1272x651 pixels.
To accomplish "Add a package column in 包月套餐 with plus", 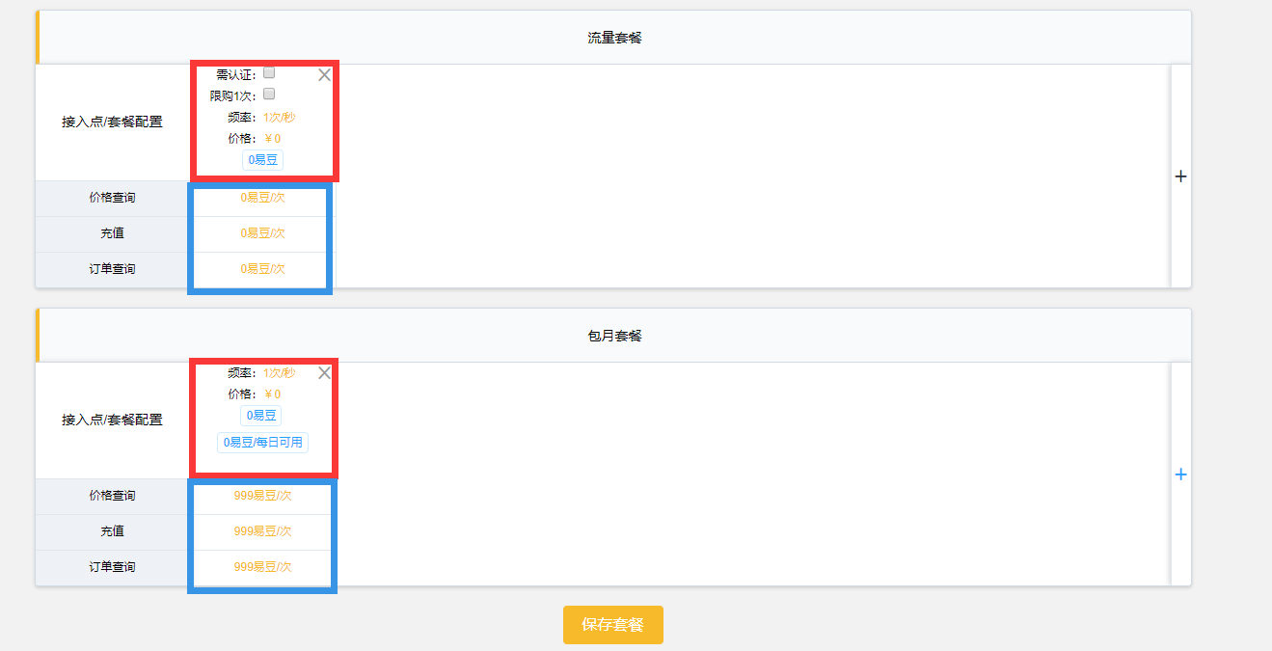I will (1181, 475).
